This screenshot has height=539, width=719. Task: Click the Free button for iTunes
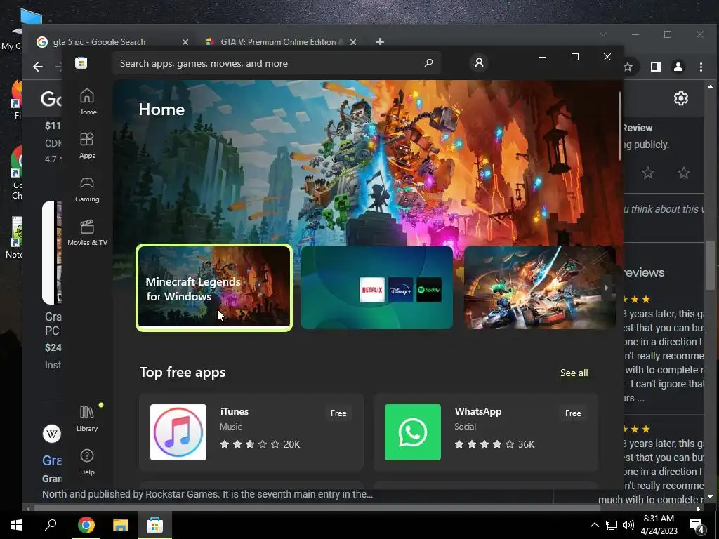pos(338,413)
